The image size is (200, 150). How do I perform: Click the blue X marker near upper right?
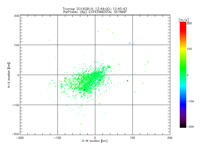coord(130,43)
